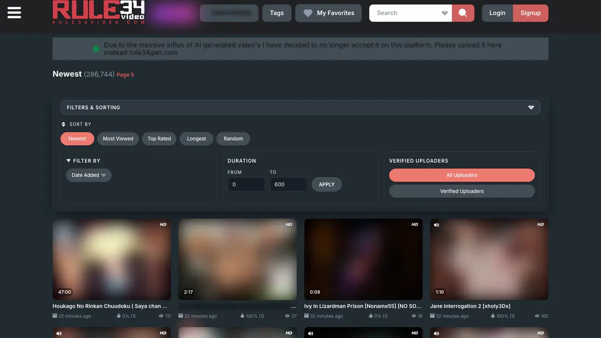Click the thumbs-up icon under Ivy In Lizardman
Viewport: 601px width, 338px height.
371,316
